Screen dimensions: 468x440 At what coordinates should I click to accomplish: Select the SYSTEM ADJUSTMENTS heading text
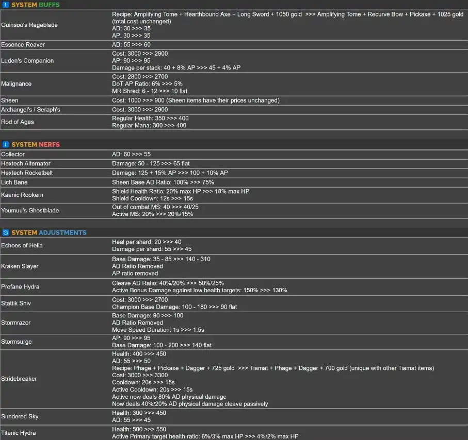click(x=49, y=232)
